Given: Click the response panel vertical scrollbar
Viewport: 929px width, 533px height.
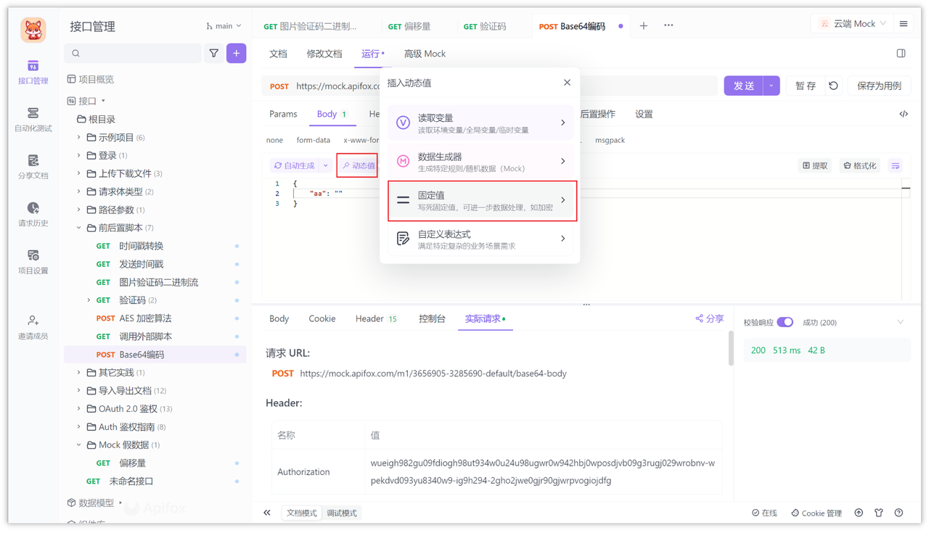Looking at the screenshot, I should (x=730, y=348).
